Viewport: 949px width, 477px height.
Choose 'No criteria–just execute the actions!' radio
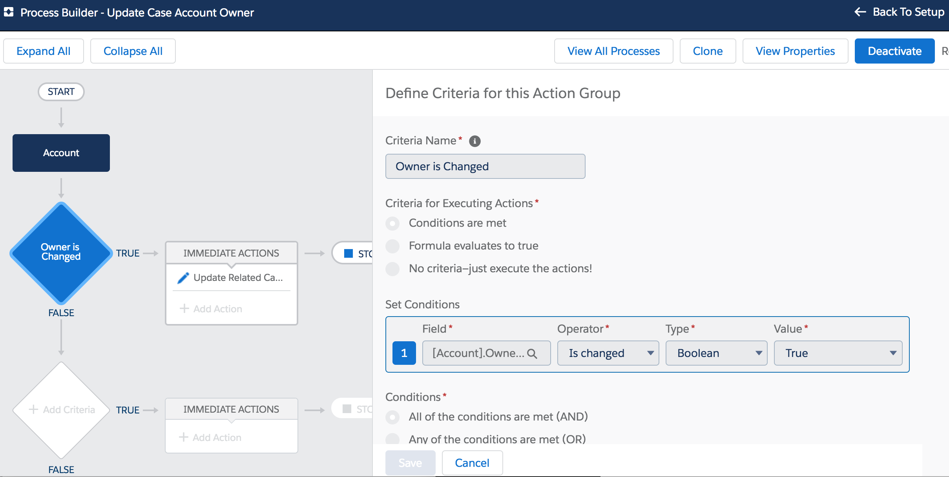pos(392,269)
